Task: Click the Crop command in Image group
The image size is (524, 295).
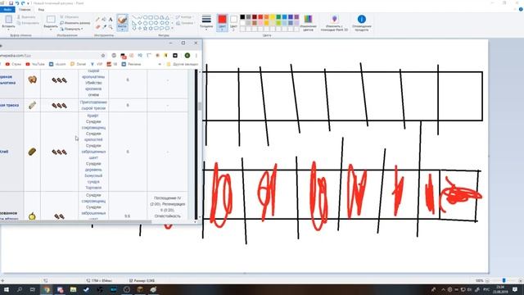Action: coord(69,17)
